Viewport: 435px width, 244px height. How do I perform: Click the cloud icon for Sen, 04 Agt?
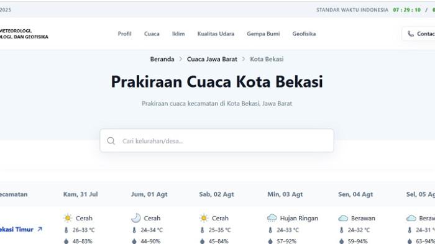pos(343,218)
